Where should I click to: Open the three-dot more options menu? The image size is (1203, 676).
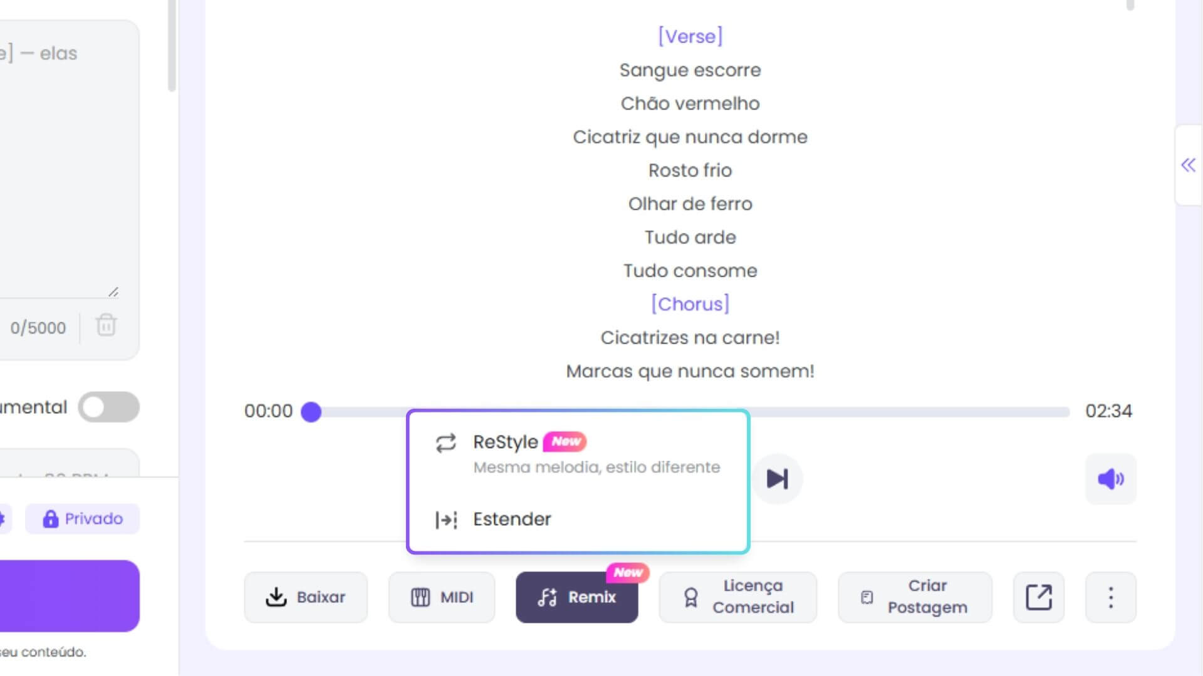click(1110, 597)
